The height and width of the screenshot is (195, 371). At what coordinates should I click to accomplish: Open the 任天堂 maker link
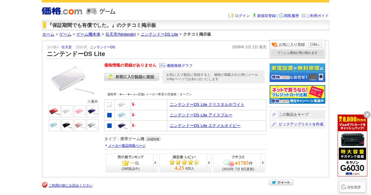[x=66, y=47]
